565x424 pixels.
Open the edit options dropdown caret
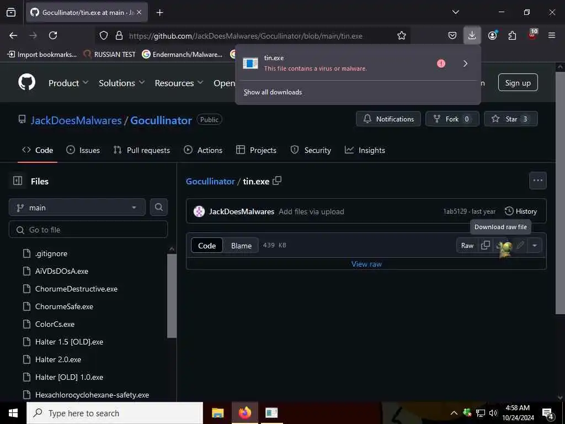pos(534,246)
